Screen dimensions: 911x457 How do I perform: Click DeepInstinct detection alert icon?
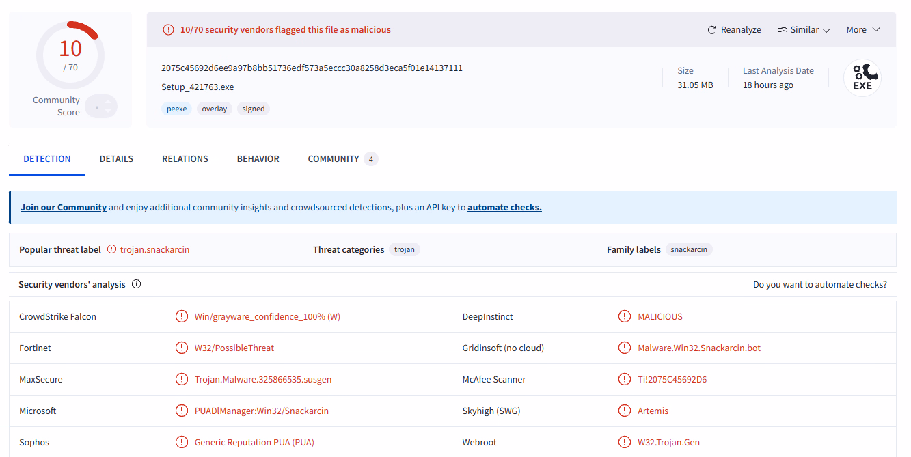[x=624, y=316]
